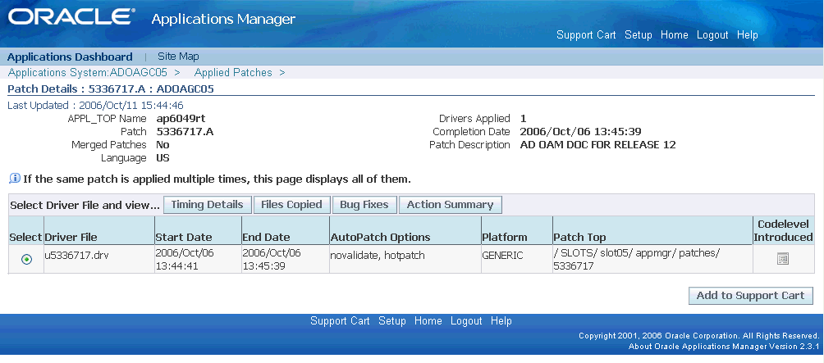Return to Applied Patches breadcrumb
The height and width of the screenshot is (363, 824).
(233, 72)
